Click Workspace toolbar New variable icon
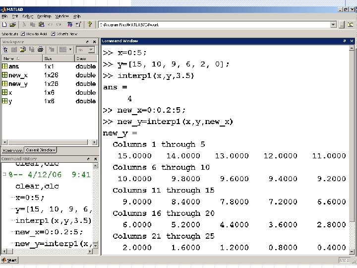 5,50
